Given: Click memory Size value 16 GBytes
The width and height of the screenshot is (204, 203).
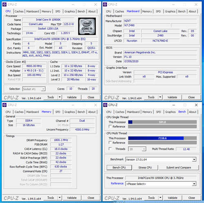Looking at the screenshot, I should click(29, 125).
